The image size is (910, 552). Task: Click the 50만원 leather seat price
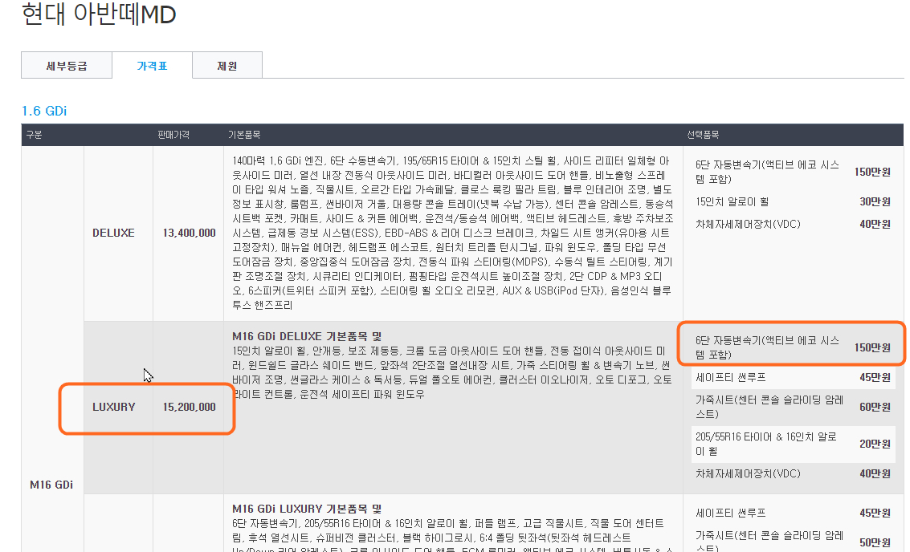point(875,542)
